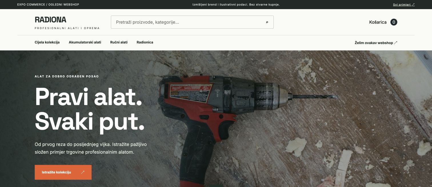This screenshot has width=432, height=187.
Task: Click the EXPO COMMERCE / OGLEDNI WEBSHOP text
Action: pos(48,5)
